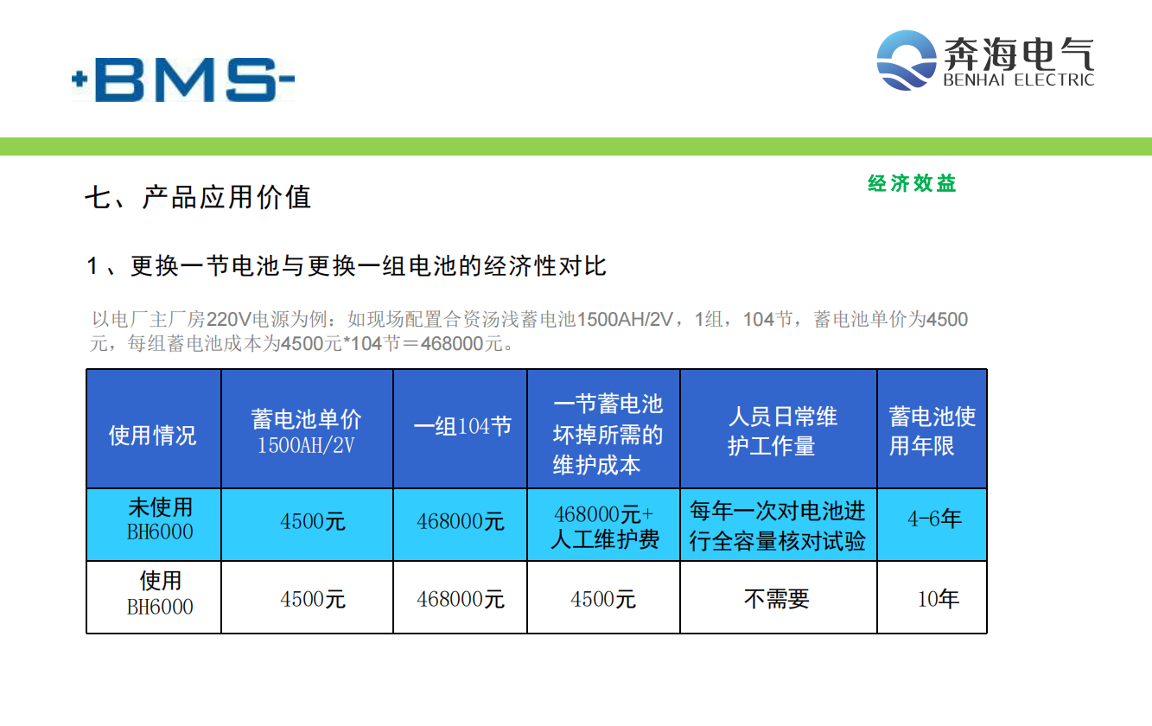The image size is (1152, 726).
Task: Click the Benhai Electric wave logo icon
Action: pos(907,60)
